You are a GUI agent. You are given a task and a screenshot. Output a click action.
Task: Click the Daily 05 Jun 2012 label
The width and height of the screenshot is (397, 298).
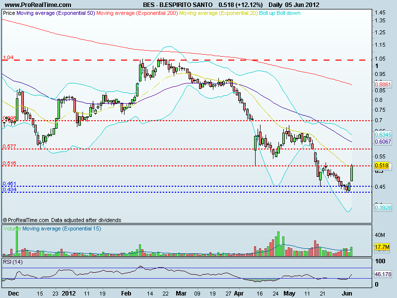(x=294, y=4)
